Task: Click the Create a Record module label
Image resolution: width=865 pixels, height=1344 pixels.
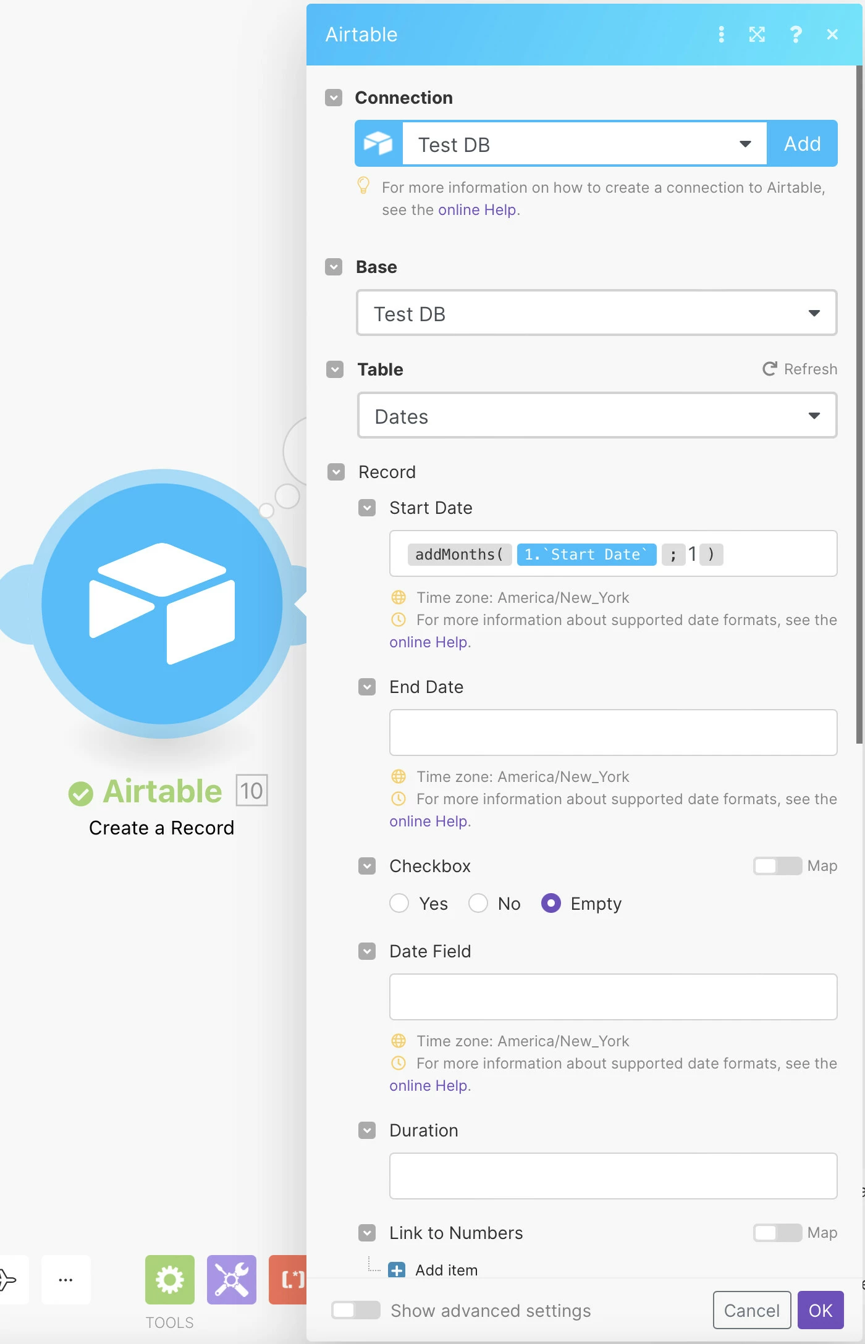Action: tap(162, 828)
